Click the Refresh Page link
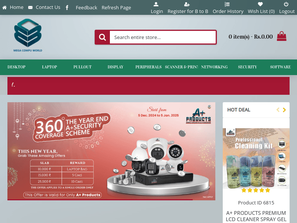 (x=116, y=7)
